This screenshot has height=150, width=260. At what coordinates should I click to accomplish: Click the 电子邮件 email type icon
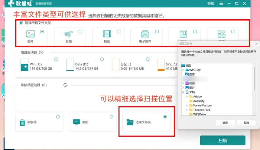coord(145,34)
